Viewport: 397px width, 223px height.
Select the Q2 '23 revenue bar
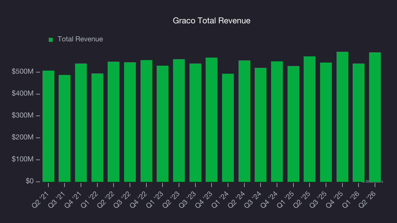(179, 120)
